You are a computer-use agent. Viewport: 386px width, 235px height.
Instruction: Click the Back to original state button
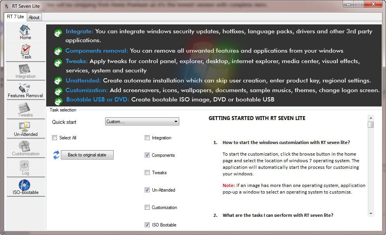click(x=87, y=155)
